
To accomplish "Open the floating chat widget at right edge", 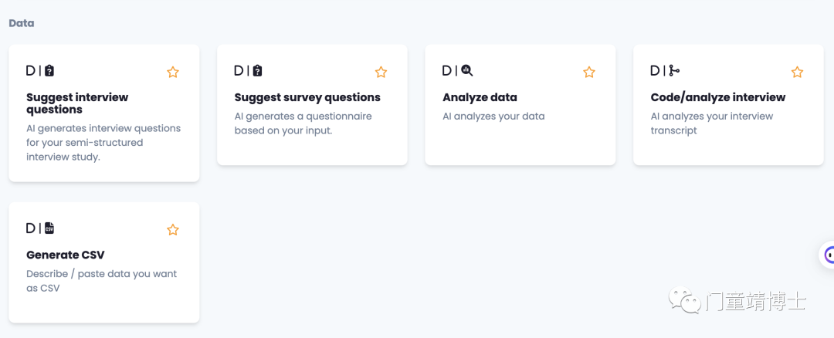I will [827, 255].
